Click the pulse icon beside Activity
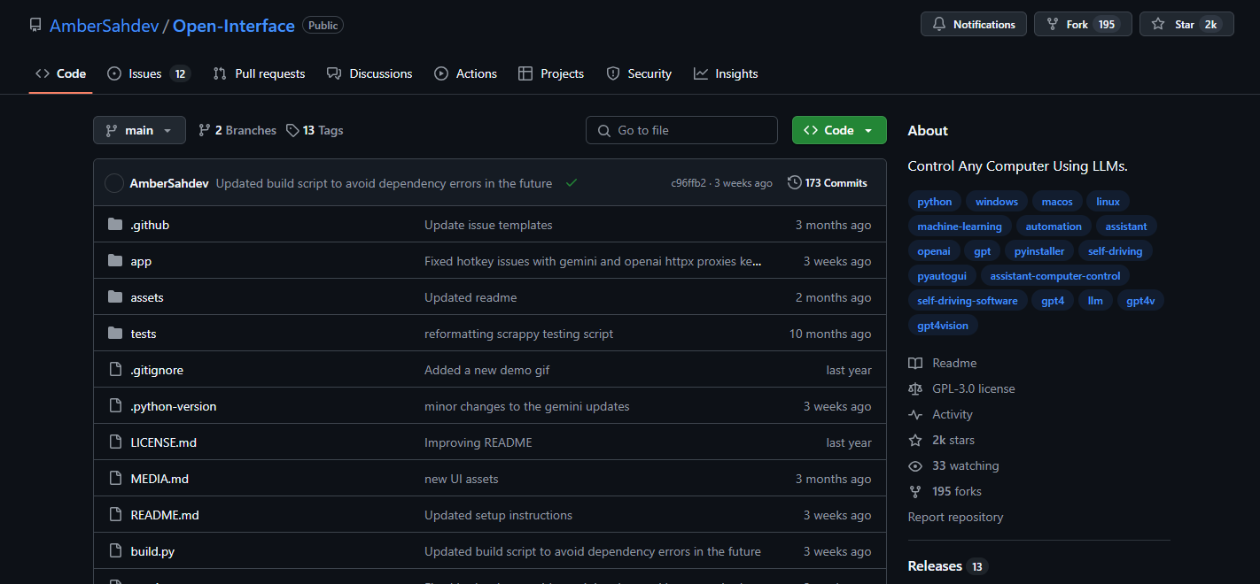 pyautogui.click(x=915, y=414)
